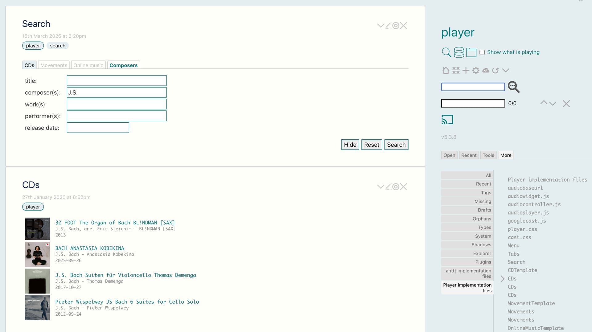Open the database icon under player title

coord(459,52)
